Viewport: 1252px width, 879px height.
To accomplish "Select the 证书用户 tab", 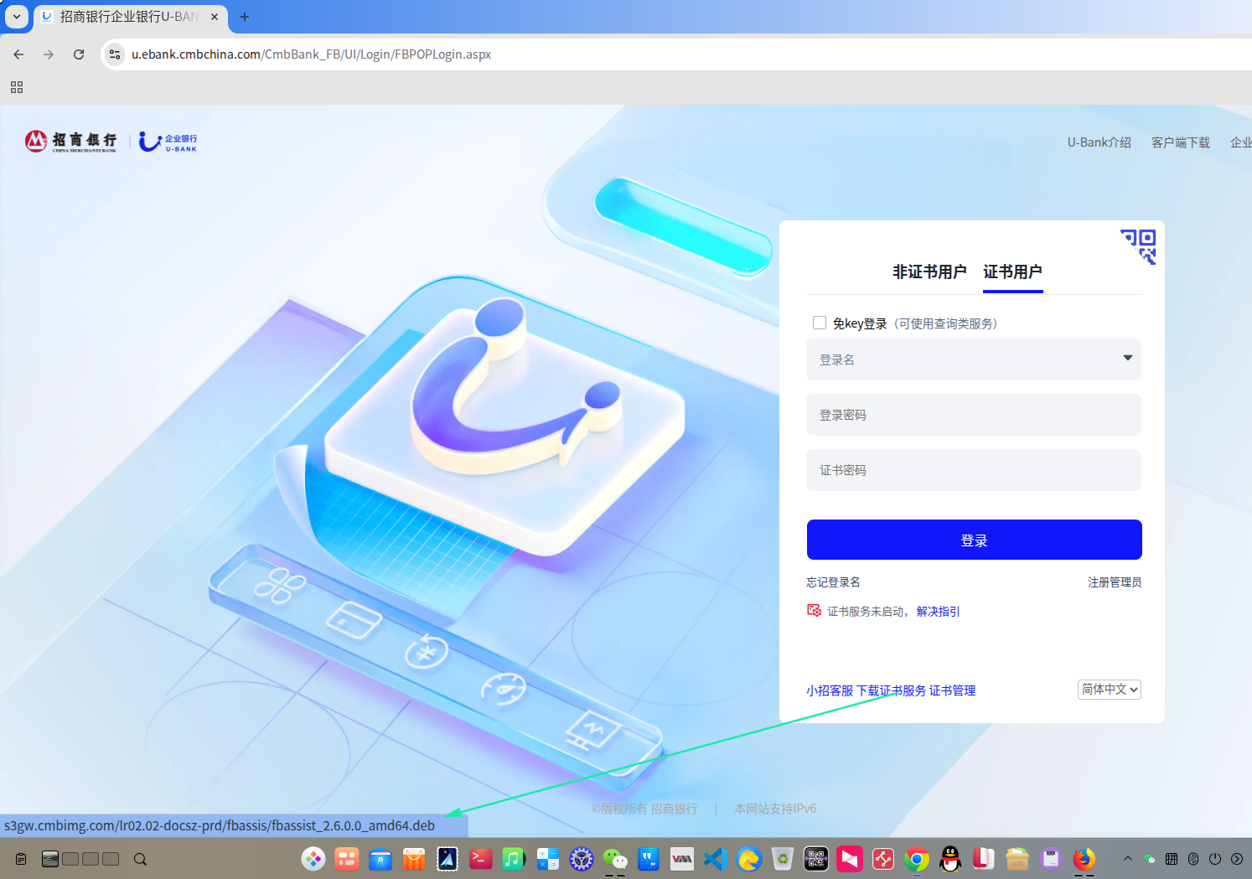I will pyautogui.click(x=1013, y=271).
